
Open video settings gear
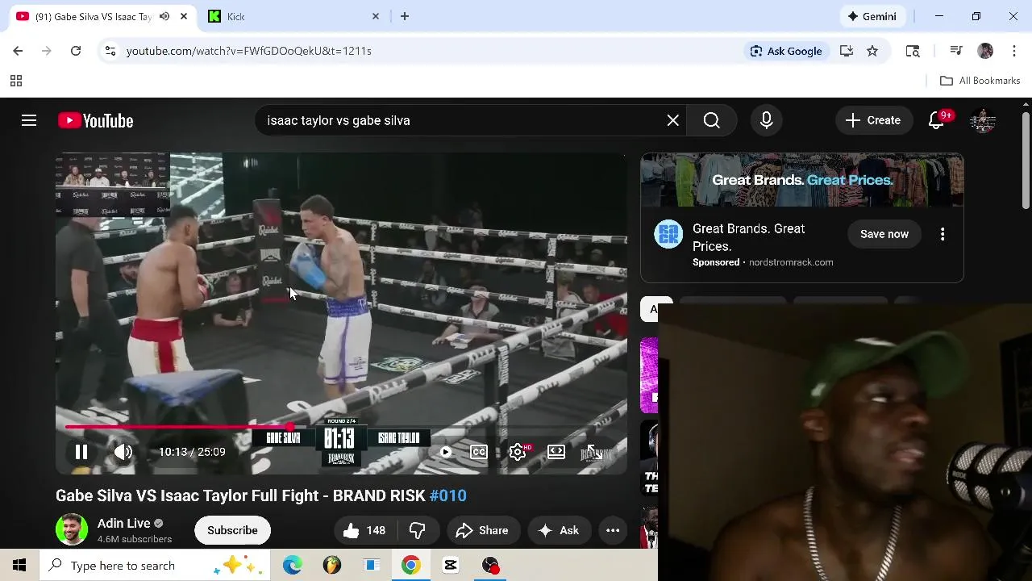point(518,452)
